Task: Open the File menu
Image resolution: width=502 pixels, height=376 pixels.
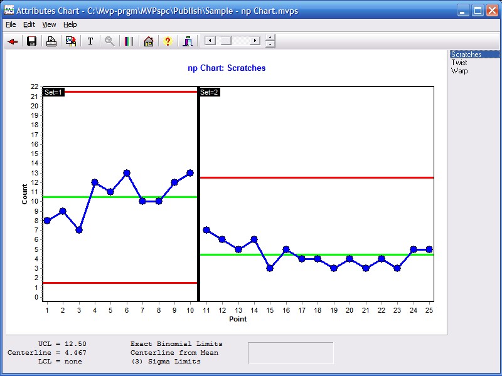Action: pyautogui.click(x=11, y=24)
